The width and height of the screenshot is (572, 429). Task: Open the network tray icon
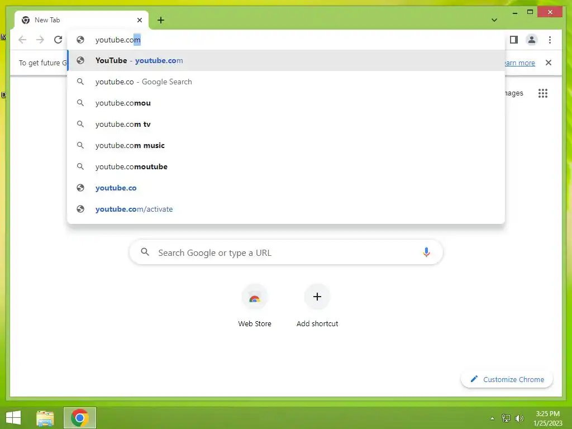tap(506, 418)
